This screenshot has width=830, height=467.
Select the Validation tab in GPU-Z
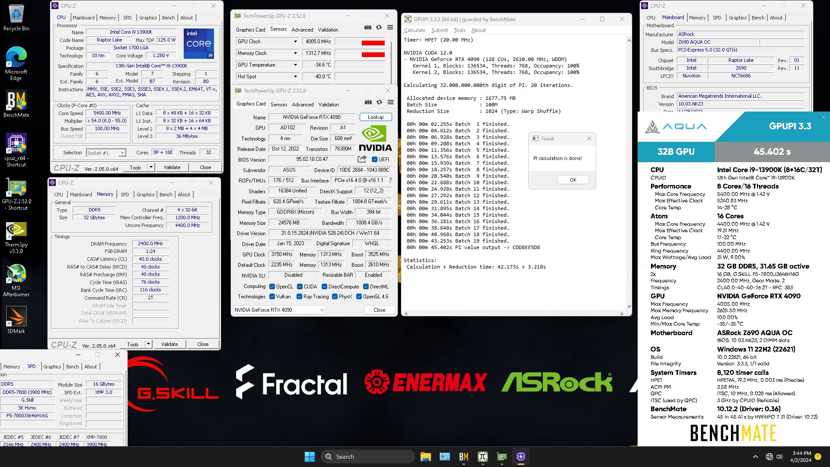(329, 30)
